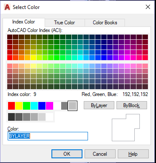156x163 pixels.
Task: Confirm selection with OK button
Action: point(67,154)
